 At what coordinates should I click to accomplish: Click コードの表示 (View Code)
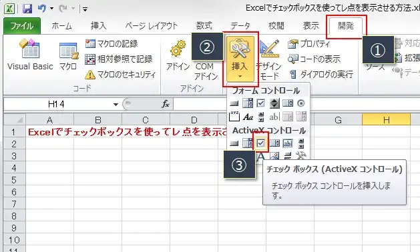(314, 59)
